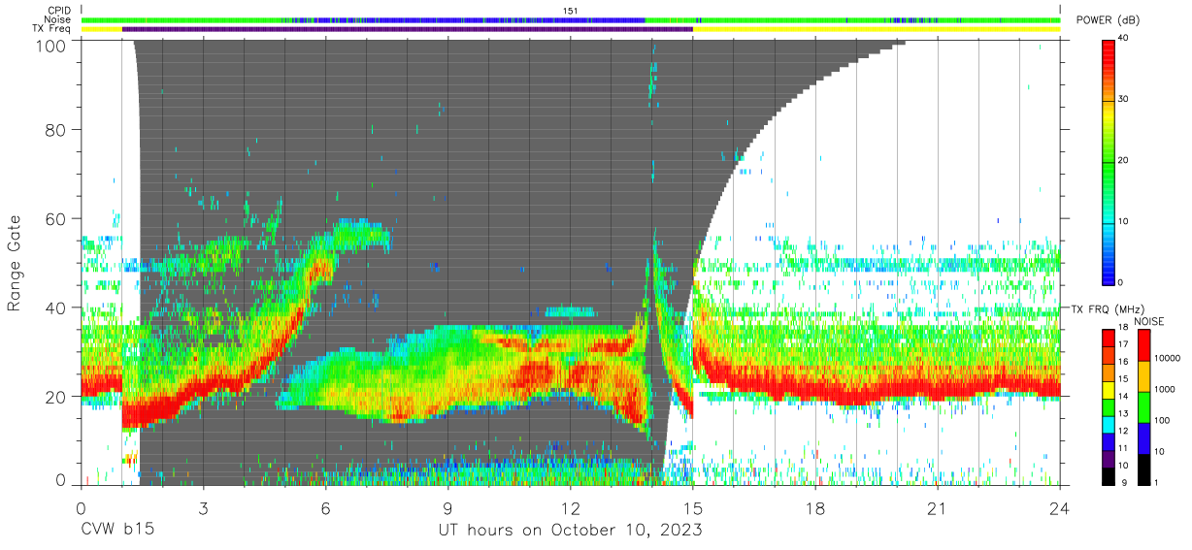Click the 20 tick on Range Gate axis
This screenshot has height=550, width=1192.
coord(56,397)
